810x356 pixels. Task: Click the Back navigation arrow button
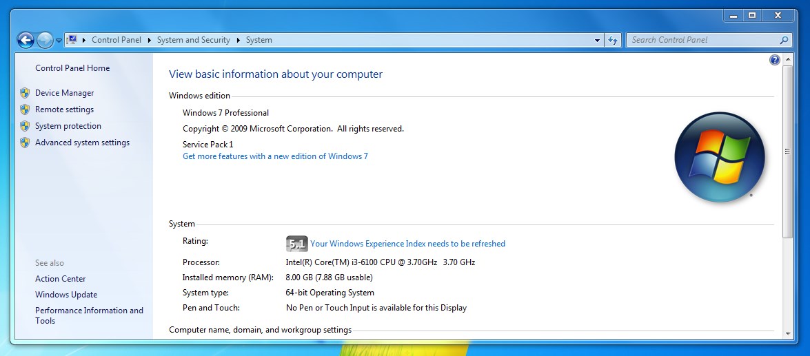tap(26, 40)
